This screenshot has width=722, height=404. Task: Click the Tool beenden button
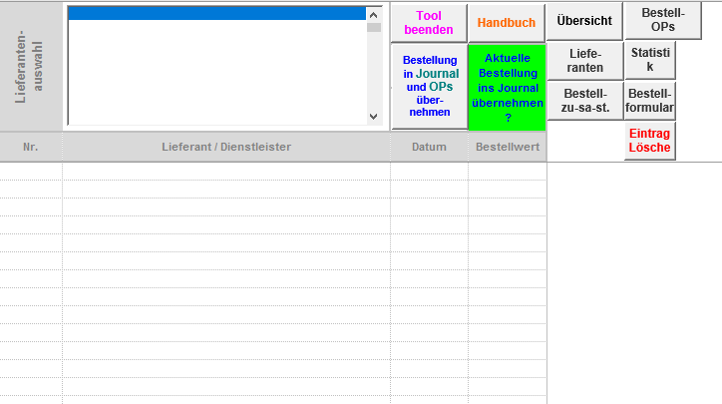click(x=428, y=22)
